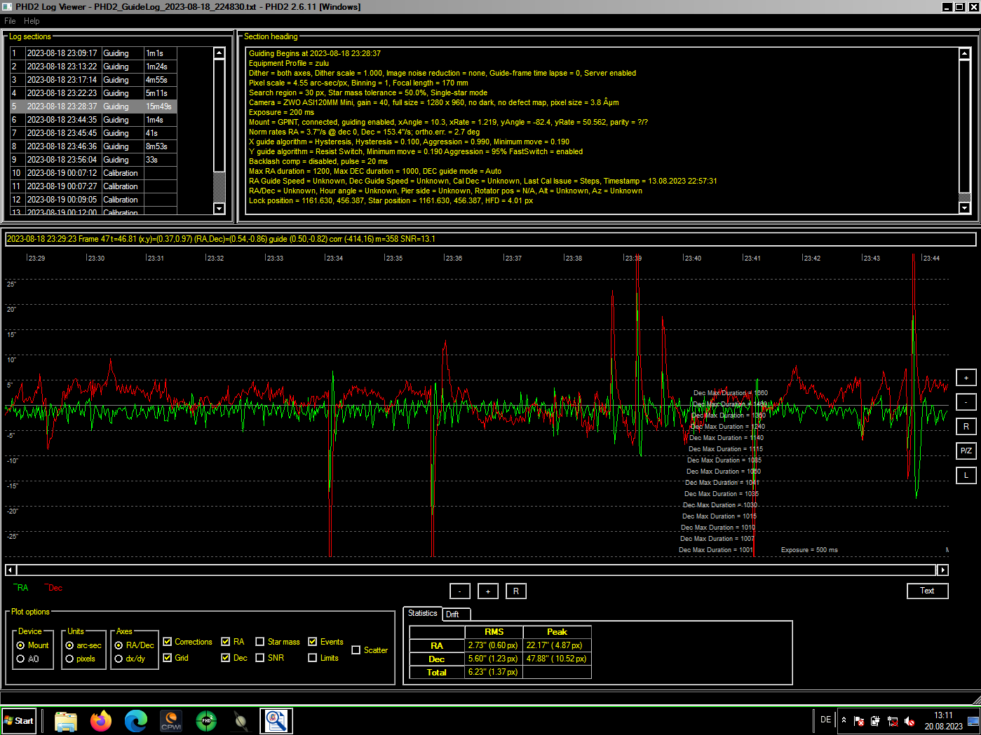The width and height of the screenshot is (981, 735).
Task: Click the DE language indicator
Action: coord(825,720)
